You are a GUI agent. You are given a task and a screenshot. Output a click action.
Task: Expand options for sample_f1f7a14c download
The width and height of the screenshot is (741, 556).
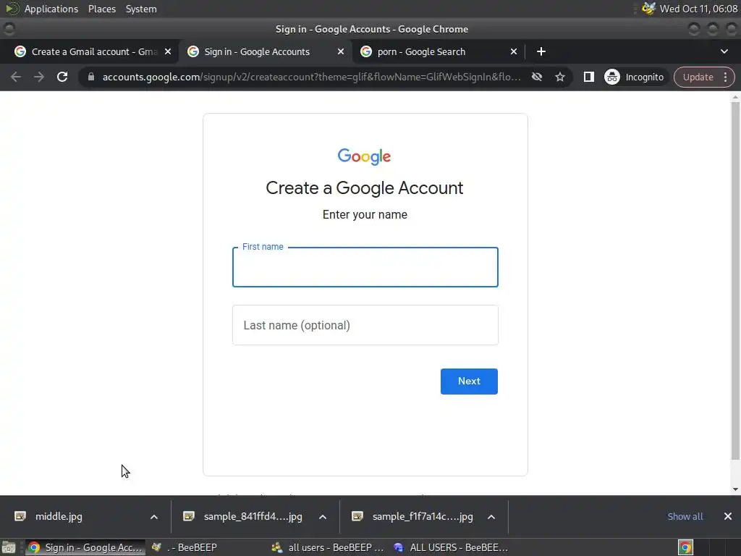tap(491, 517)
